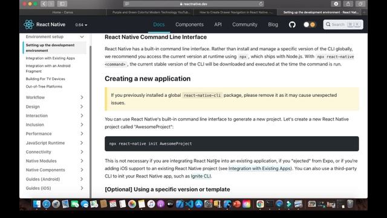This screenshot has width=387, height=218.
Task: Expand the Native Modules sidebar section
Action: 55,161
